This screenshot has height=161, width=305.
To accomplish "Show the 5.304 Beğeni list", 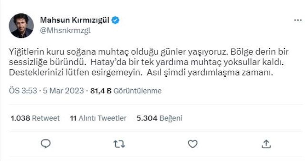I will click(159, 118).
